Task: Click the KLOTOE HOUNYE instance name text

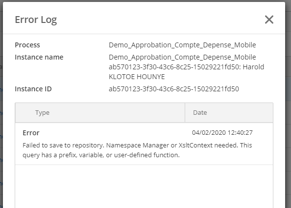Action: click(137, 77)
